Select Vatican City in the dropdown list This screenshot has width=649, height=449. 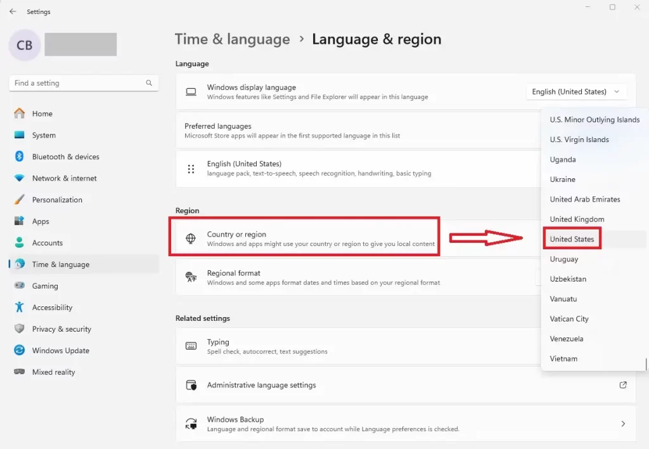pyautogui.click(x=569, y=318)
